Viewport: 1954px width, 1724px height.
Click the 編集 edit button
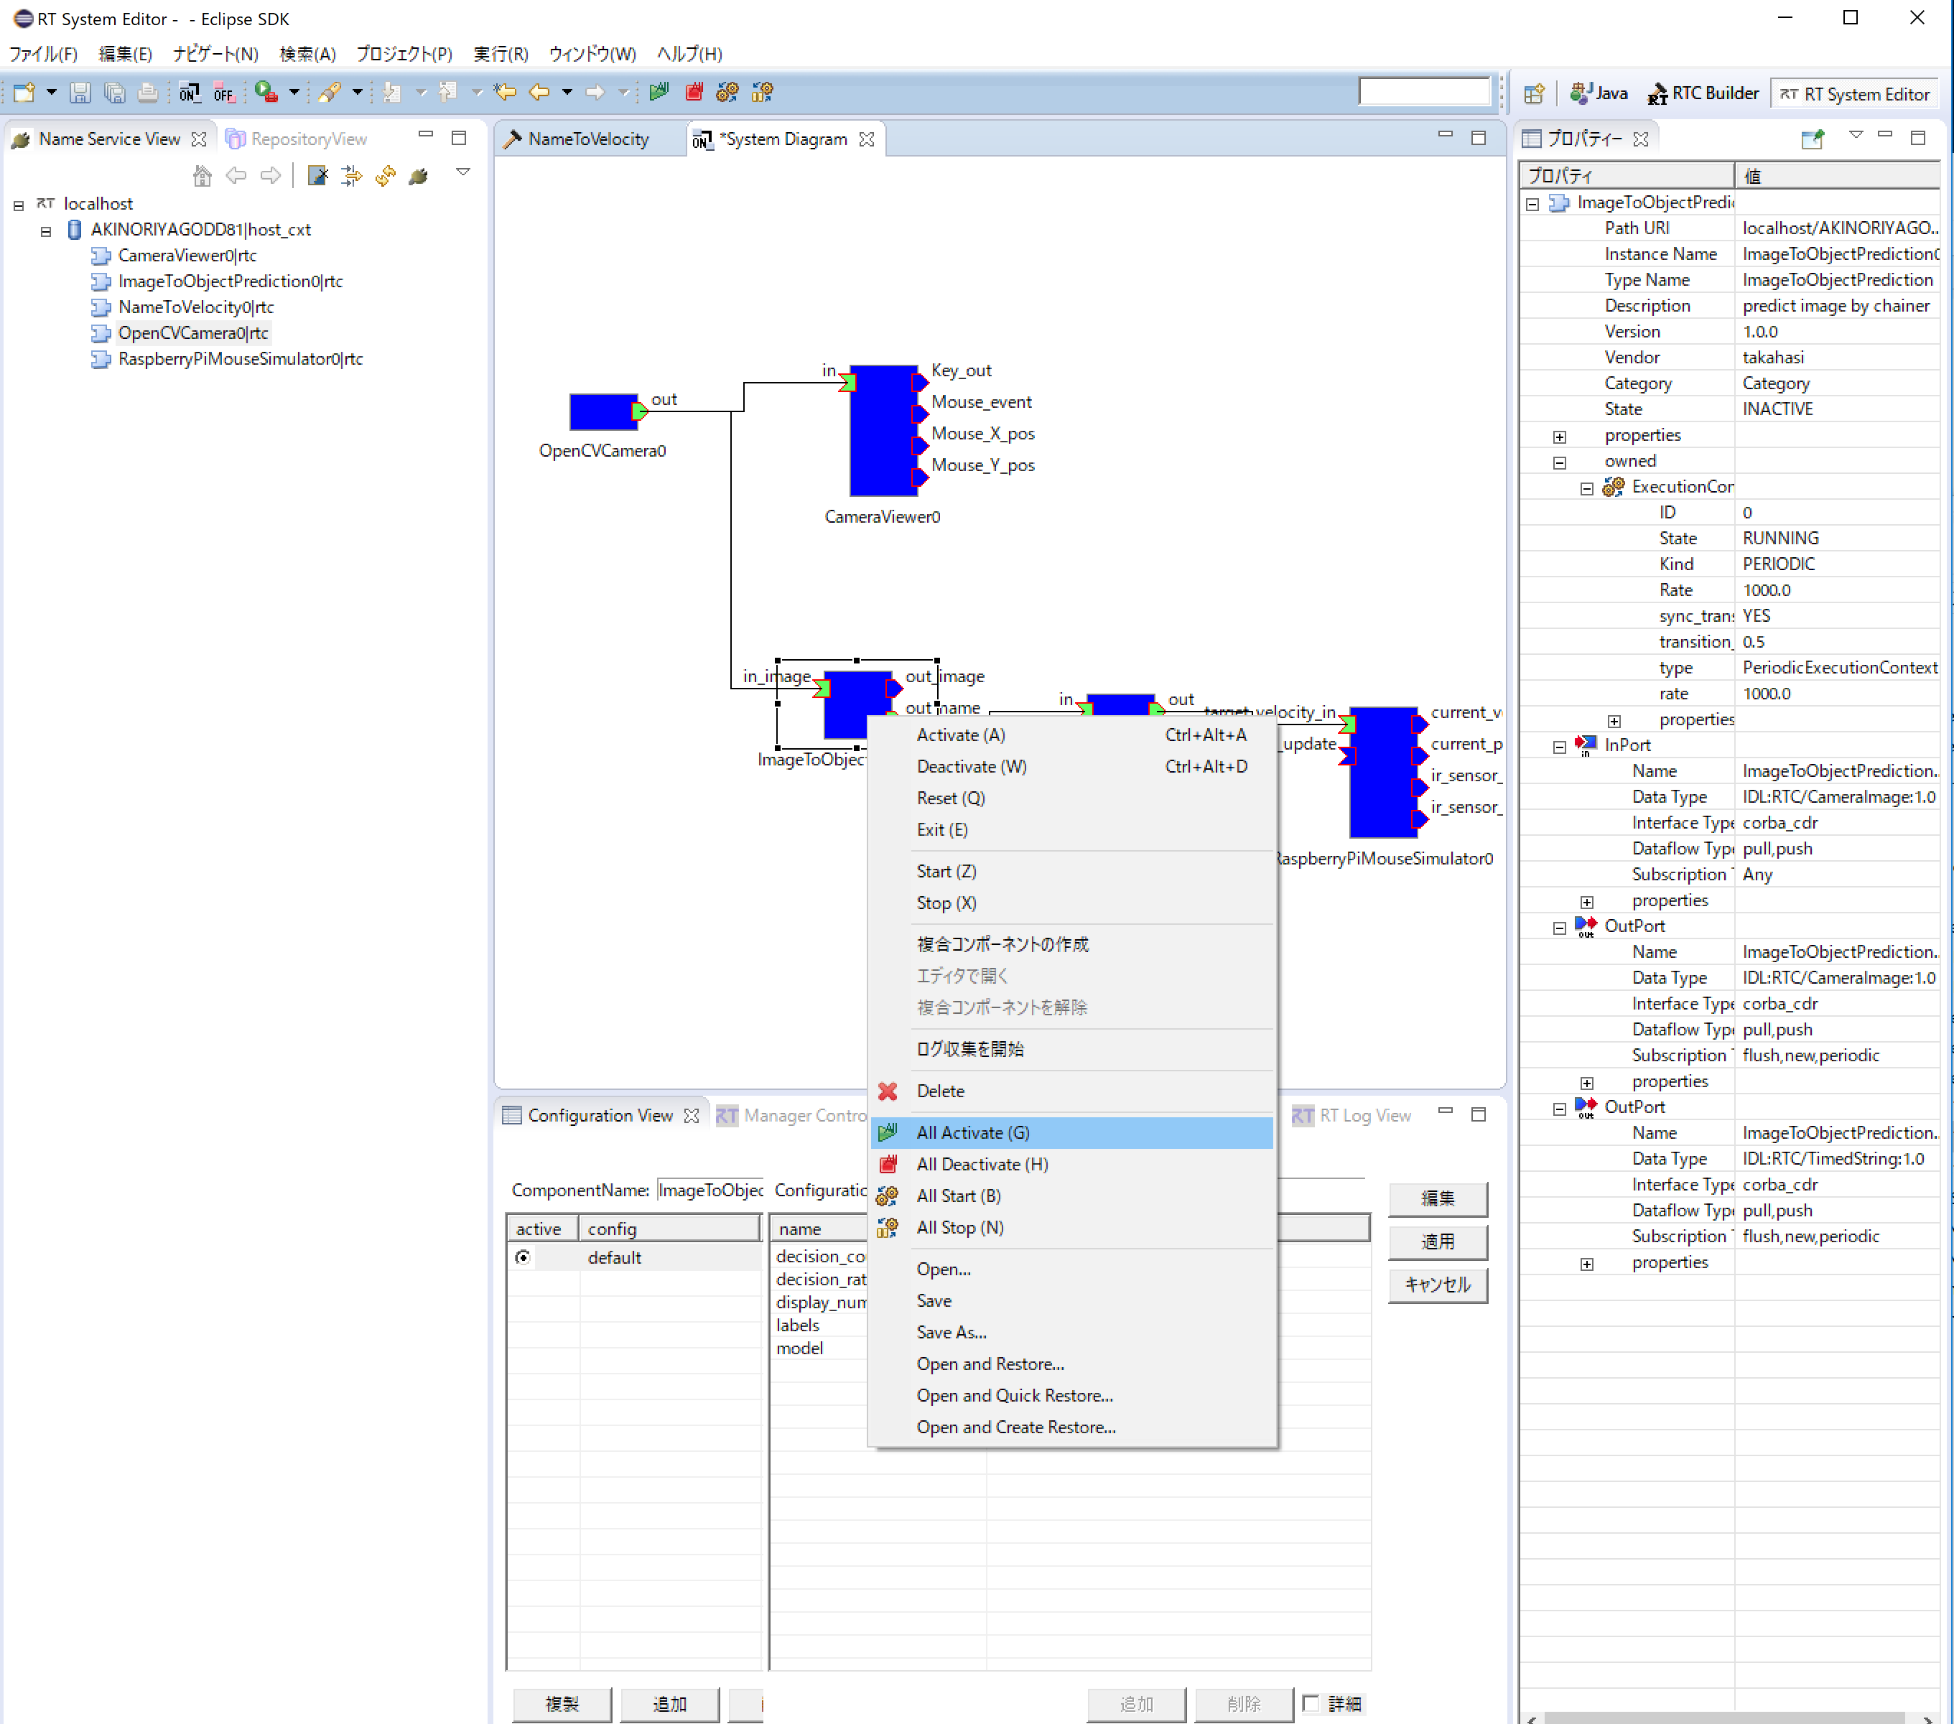[x=1438, y=1198]
